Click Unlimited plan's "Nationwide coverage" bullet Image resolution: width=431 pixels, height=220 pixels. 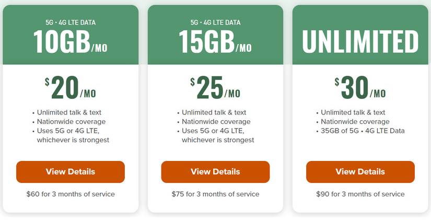355,122
